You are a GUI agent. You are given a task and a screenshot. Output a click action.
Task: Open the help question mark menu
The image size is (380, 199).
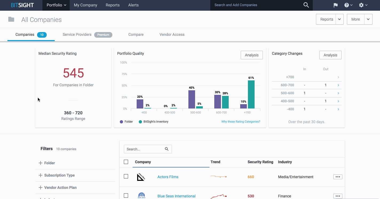click(x=349, y=5)
